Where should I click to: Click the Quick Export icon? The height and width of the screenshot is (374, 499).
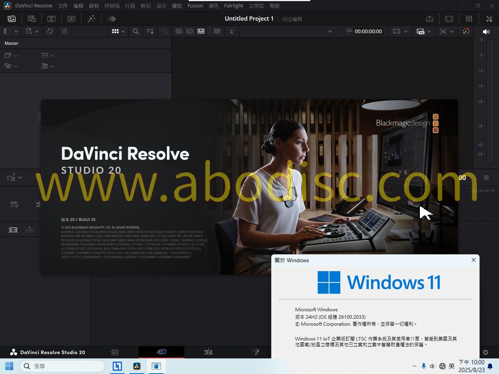[x=430, y=19]
